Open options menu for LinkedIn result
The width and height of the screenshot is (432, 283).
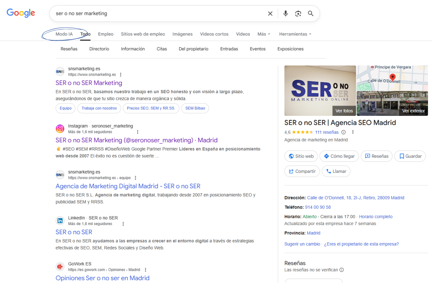pyautogui.click(x=123, y=224)
